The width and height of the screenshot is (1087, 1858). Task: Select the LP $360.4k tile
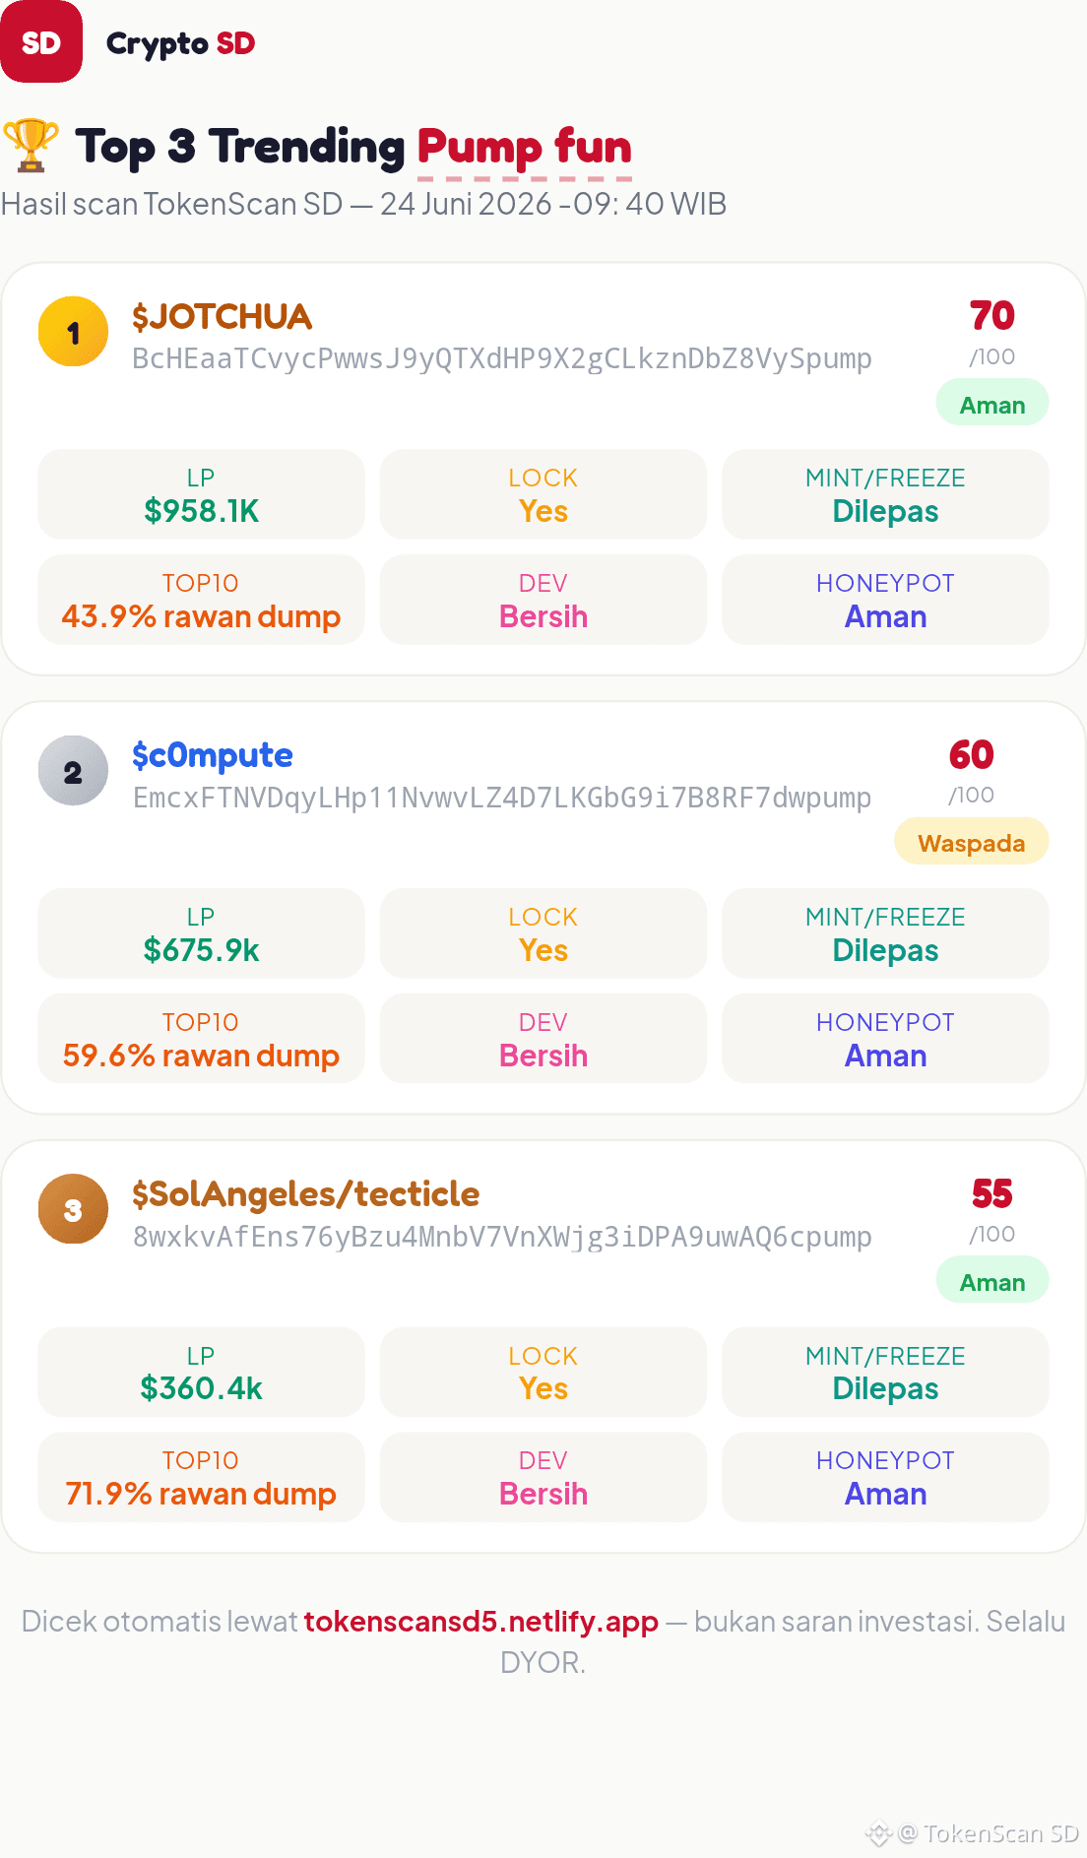[201, 1373]
